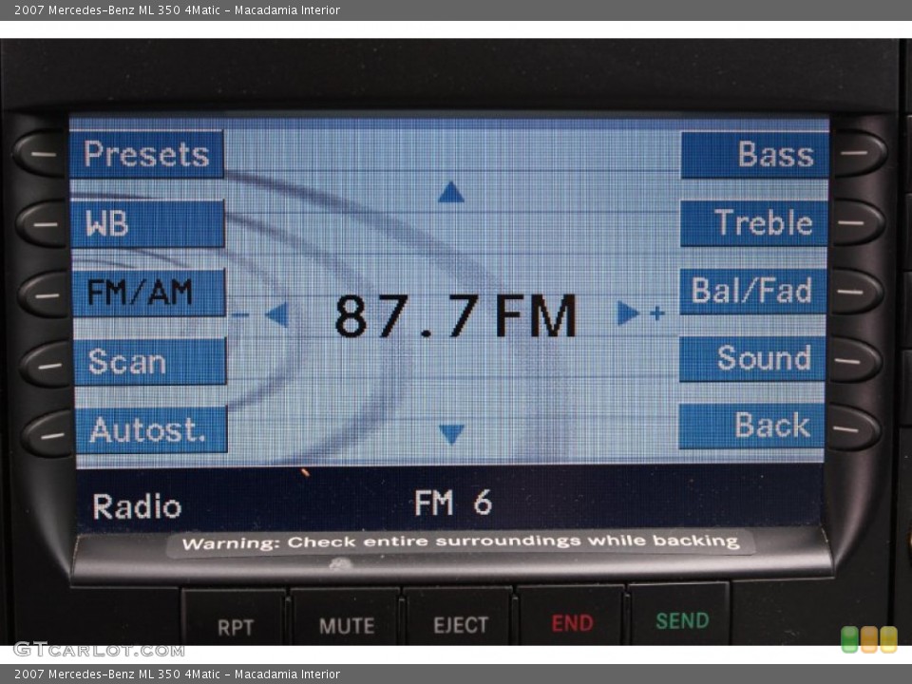Open the Presets soft key on screen
Screen dimensions: 912x684
coord(146,154)
